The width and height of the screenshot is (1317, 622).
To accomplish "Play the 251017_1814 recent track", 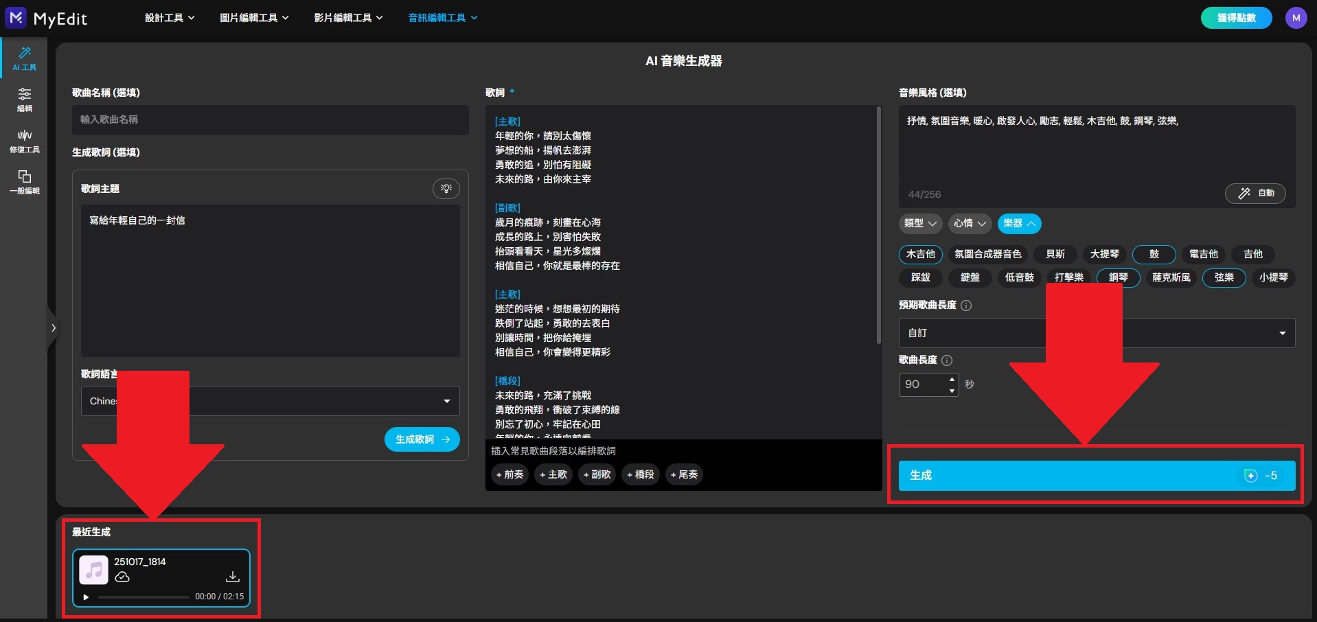I will [86, 597].
